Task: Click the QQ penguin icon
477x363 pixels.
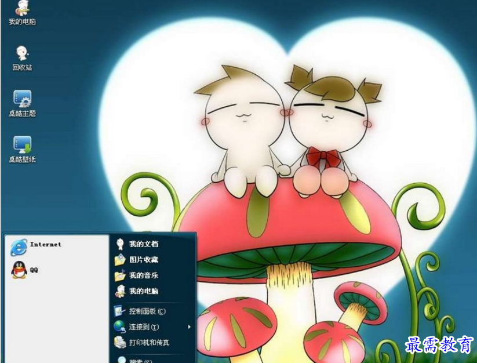Action: 19,270
